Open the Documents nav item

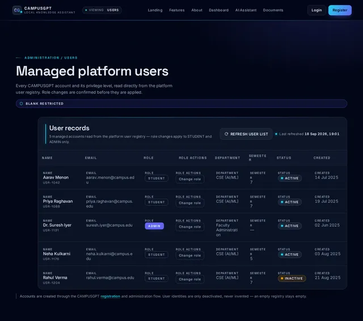(273, 10)
